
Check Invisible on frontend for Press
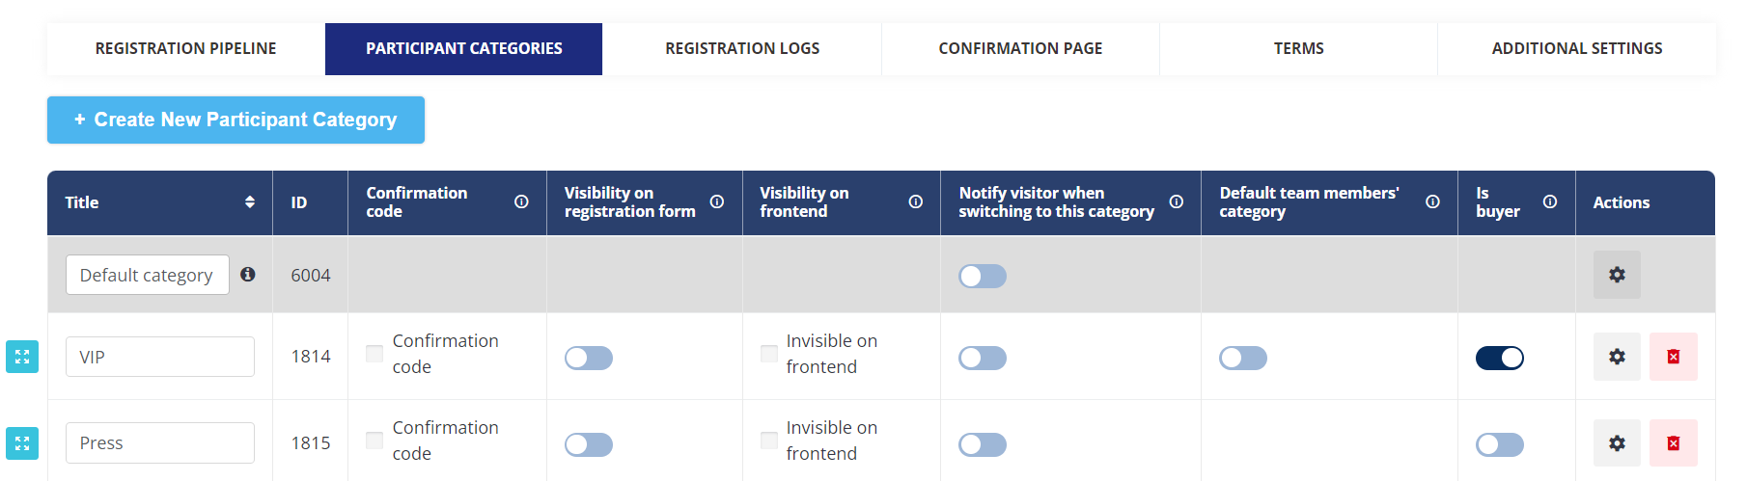pos(769,441)
